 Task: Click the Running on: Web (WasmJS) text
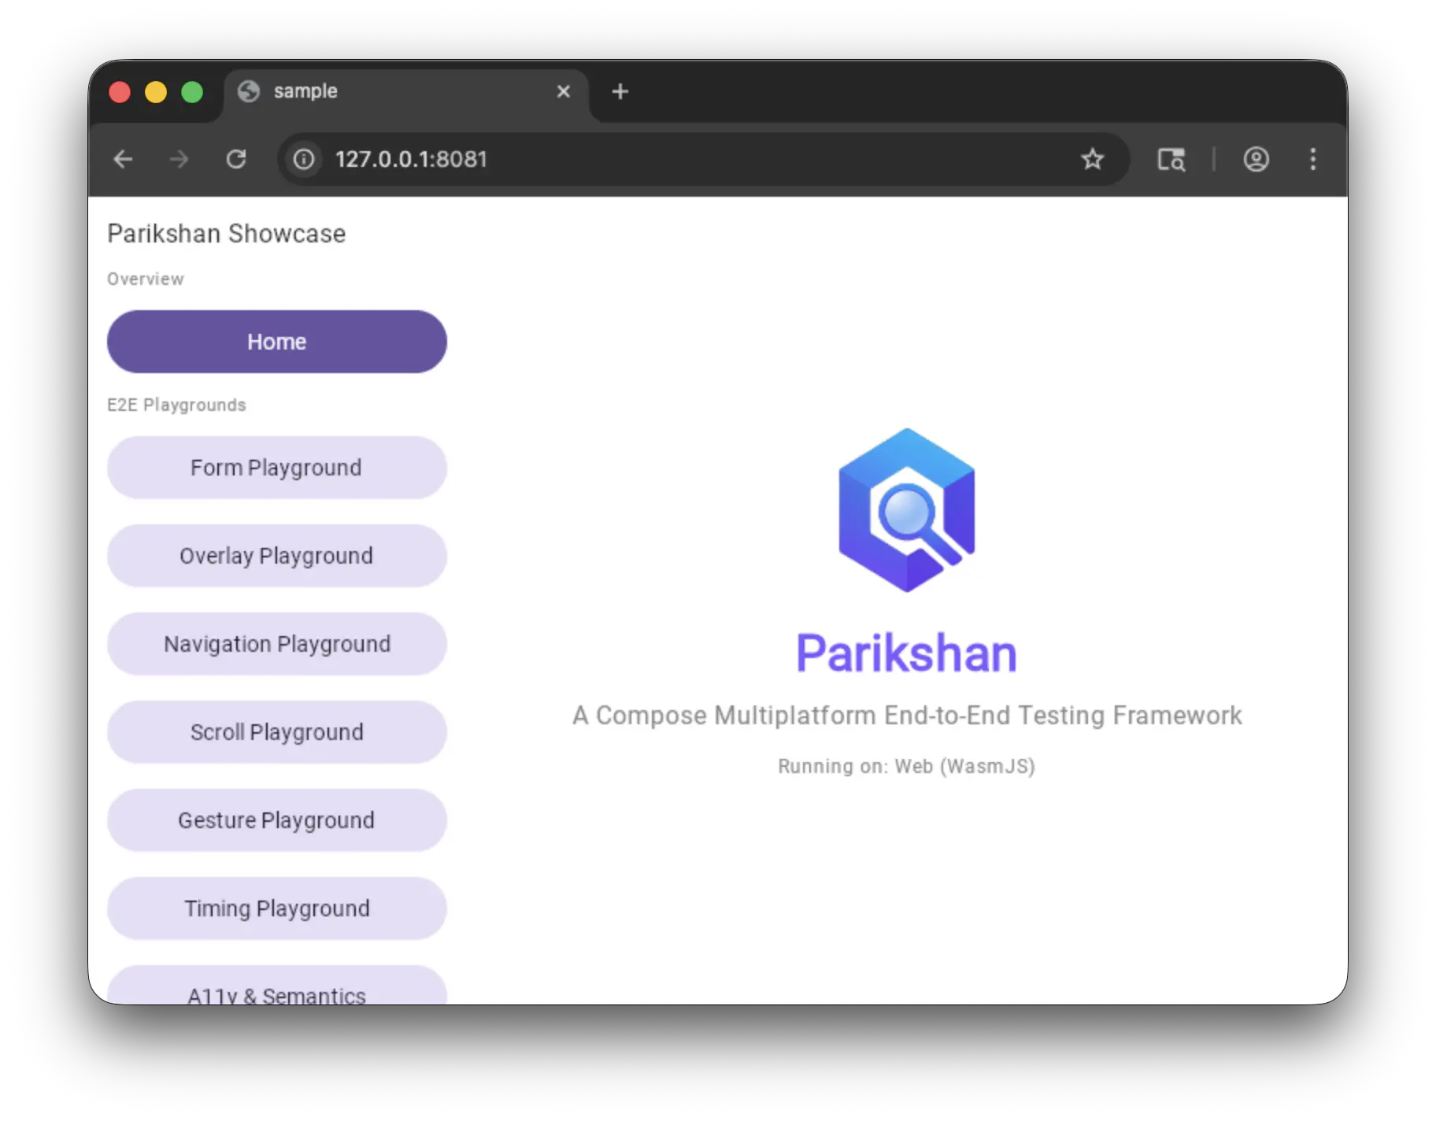(x=906, y=766)
